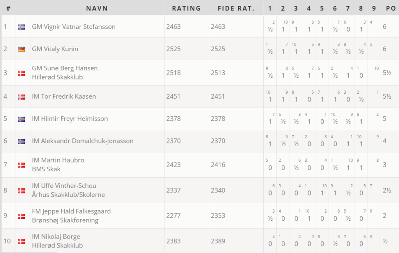
Task: Click Iceland flag next to Vignir Vatnar Stefansson
Action: tap(21, 27)
